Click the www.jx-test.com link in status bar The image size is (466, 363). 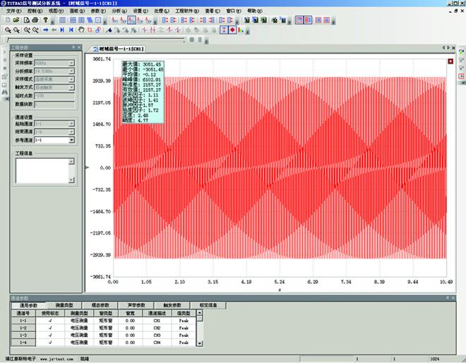(x=58, y=359)
